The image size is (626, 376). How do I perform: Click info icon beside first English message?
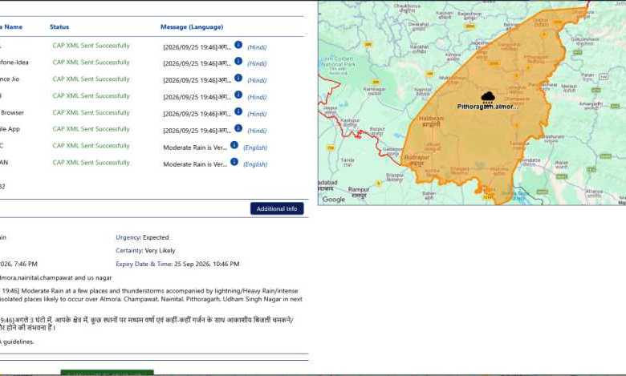(234, 145)
